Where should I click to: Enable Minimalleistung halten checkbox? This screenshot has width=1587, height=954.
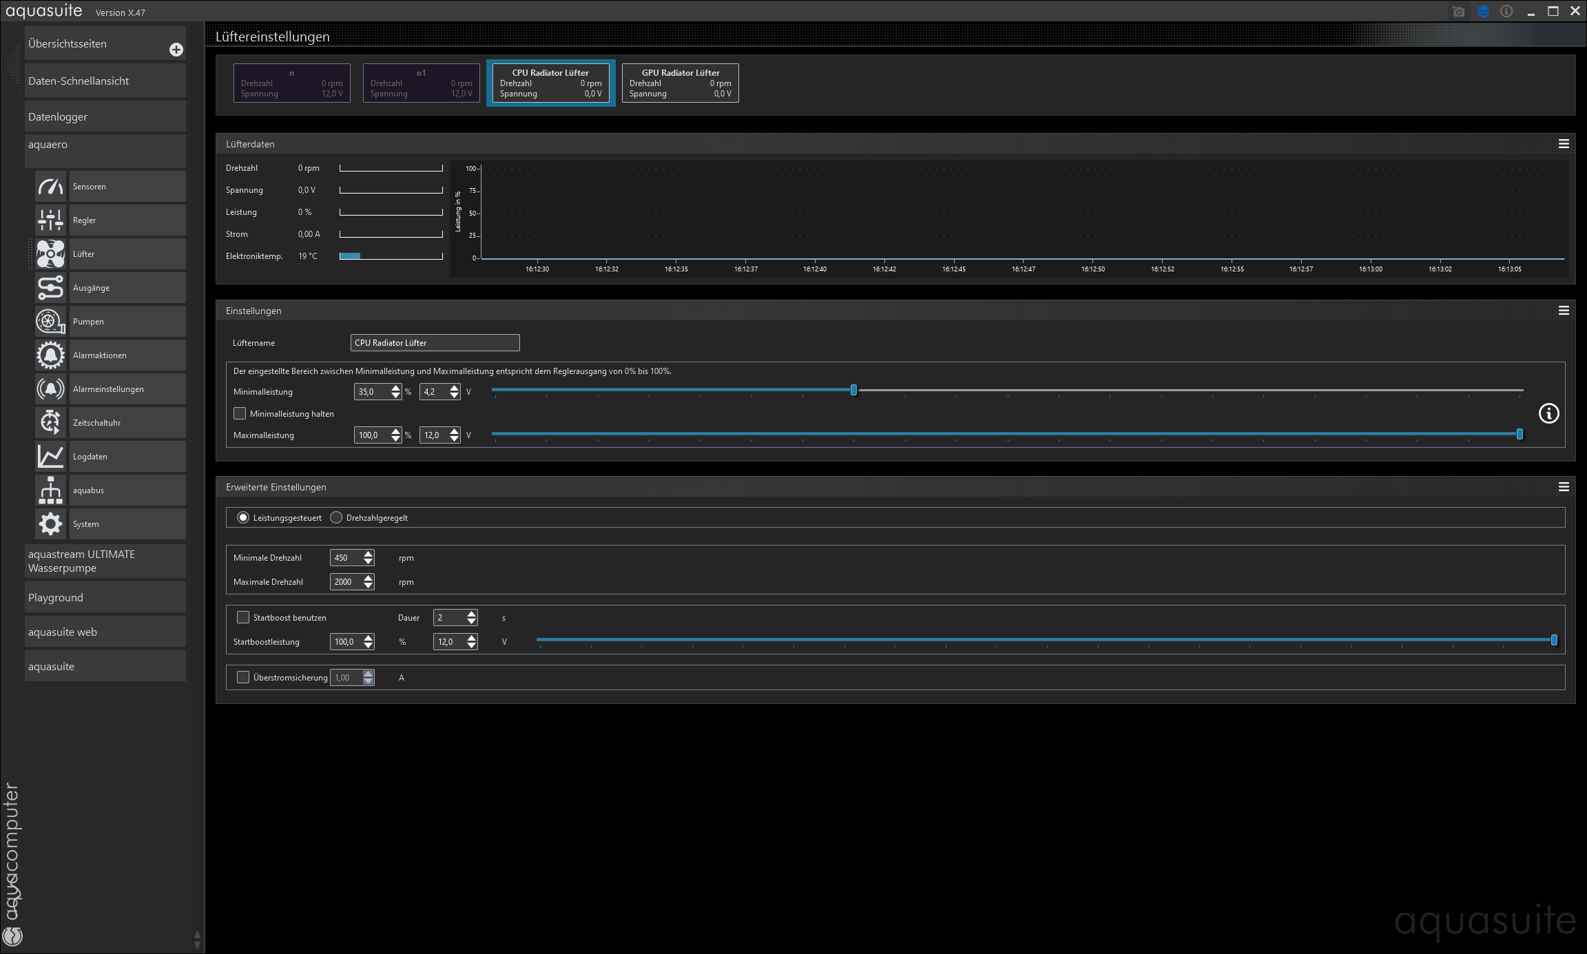[240, 413]
